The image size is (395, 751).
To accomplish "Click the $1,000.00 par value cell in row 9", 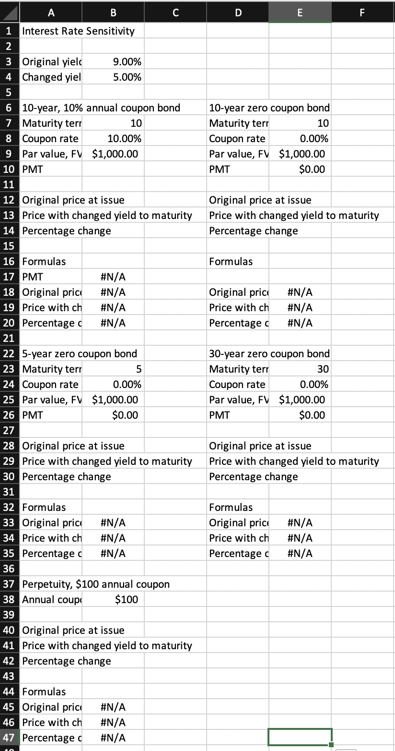I will click(x=113, y=153).
